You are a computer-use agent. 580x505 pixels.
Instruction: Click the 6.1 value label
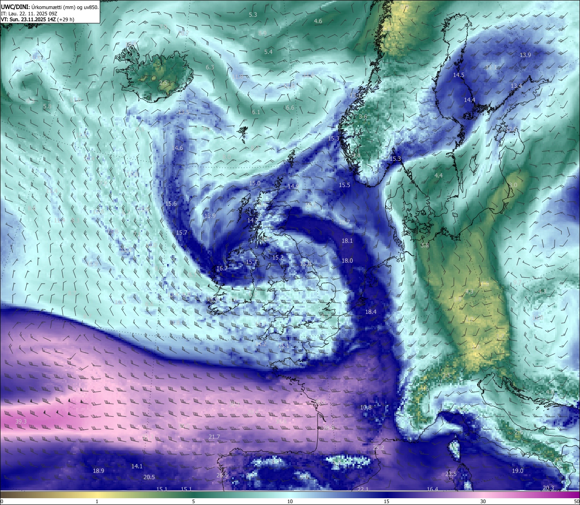256,112
